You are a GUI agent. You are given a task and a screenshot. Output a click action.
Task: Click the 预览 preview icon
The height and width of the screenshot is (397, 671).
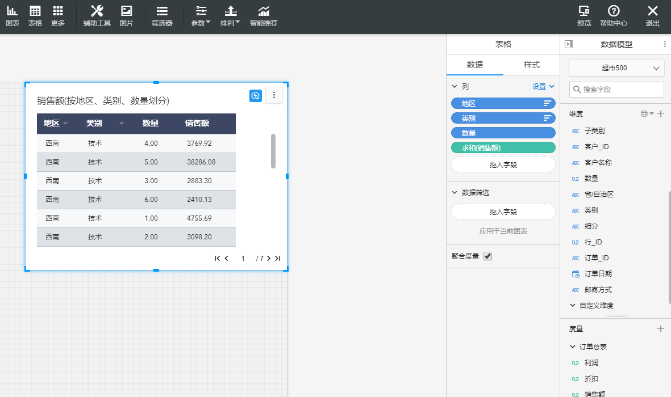[x=584, y=16]
